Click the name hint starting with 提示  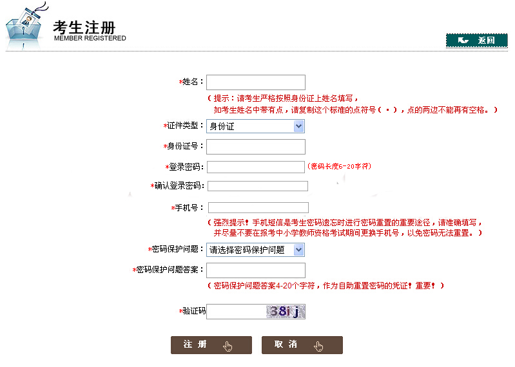(352, 104)
